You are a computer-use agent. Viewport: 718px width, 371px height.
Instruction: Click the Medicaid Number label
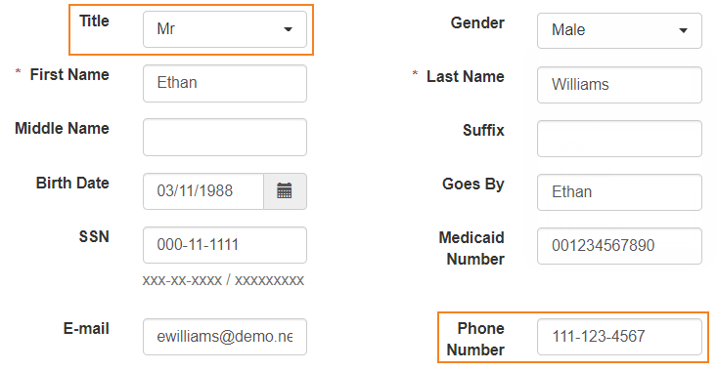(472, 248)
